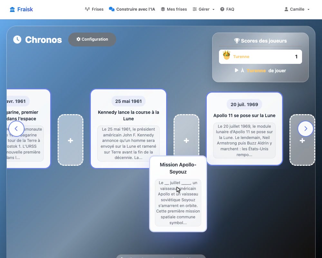The width and height of the screenshot is (322, 258).
Task: Select the 20 juil. 1969 date badge
Action: tap(244, 104)
